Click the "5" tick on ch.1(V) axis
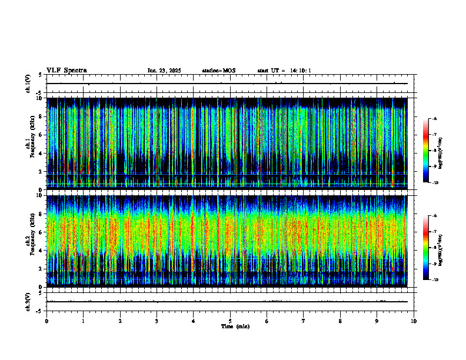Image resolution: width=466 pixels, height=360 pixels. (41, 75)
